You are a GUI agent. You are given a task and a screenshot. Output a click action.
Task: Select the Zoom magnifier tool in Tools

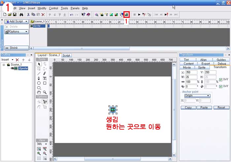tap(45, 93)
